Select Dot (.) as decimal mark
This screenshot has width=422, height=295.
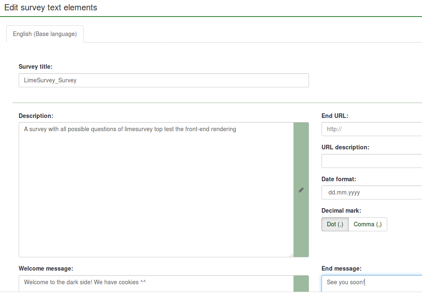point(335,224)
